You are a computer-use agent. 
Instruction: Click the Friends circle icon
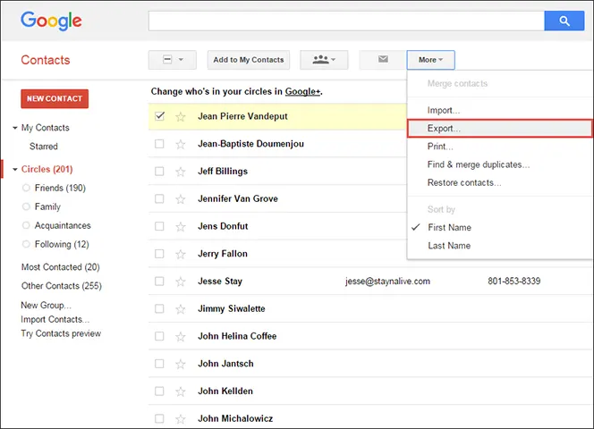26,188
